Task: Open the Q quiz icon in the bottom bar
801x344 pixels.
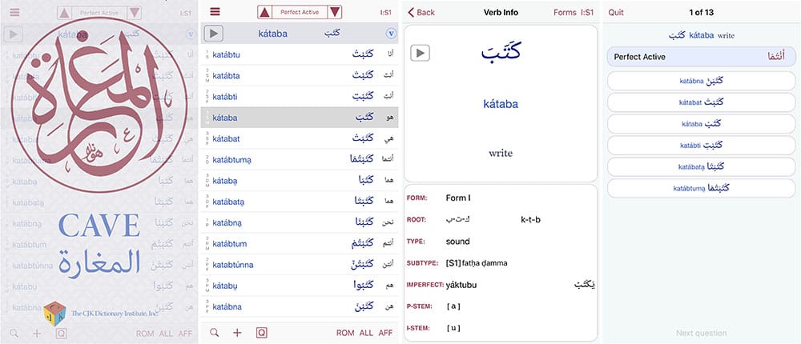Action: (x=262, y=333)
